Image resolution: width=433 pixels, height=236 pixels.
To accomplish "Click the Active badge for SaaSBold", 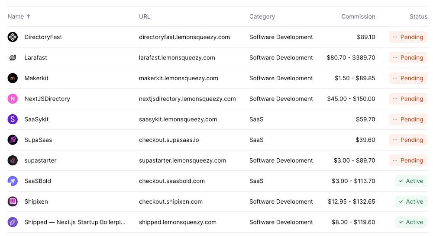I will pyautogui.click(x=411, y=181).
